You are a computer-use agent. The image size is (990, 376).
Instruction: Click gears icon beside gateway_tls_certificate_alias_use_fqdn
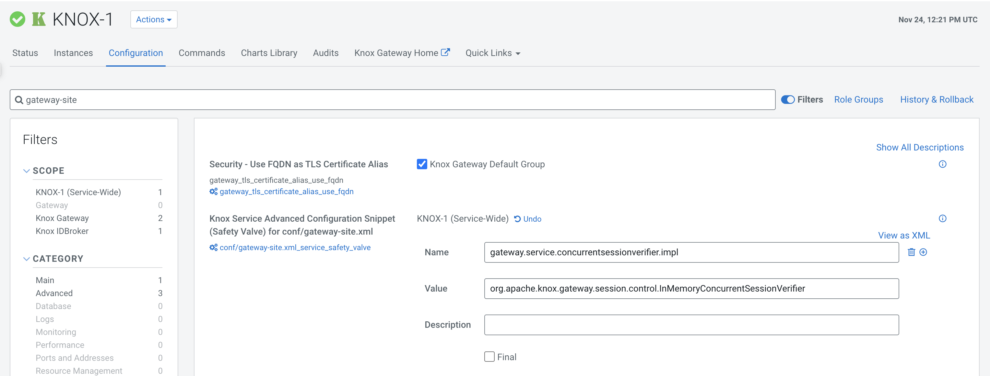click(213, 192)
